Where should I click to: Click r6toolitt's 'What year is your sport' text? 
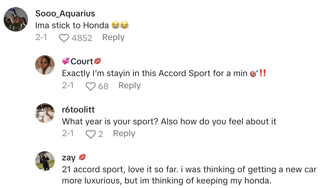click(169, 122)
